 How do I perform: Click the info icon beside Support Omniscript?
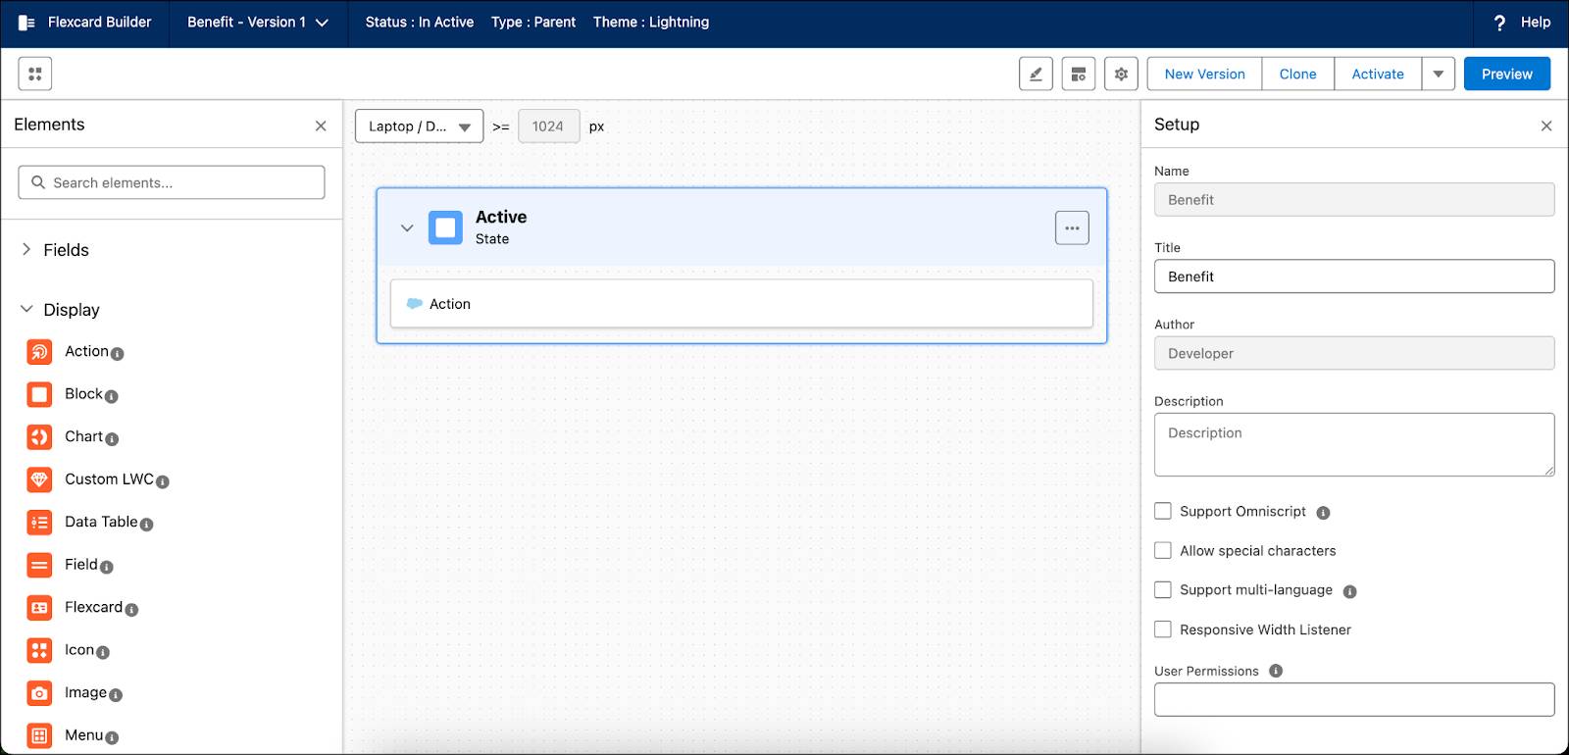pos(1323,513)
